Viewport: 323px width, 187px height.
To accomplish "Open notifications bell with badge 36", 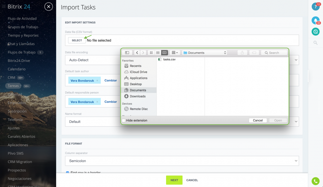I will tap(316, 20).
